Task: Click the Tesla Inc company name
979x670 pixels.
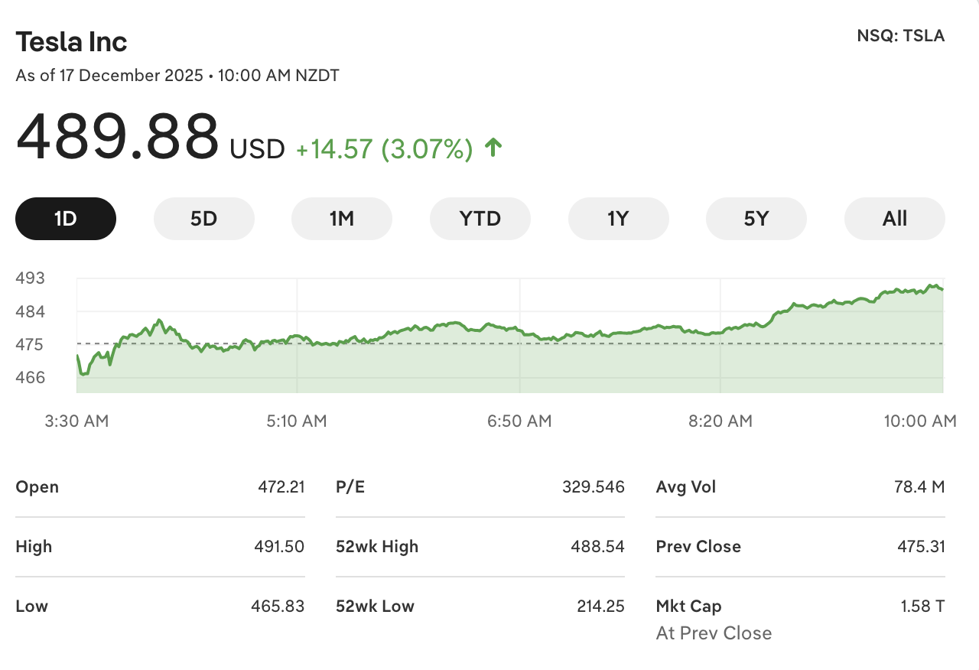Action: tap(71, 41)
